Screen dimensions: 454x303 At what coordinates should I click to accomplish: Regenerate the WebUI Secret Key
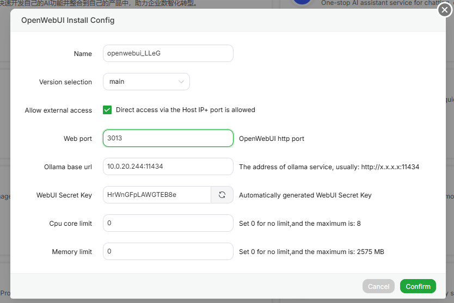(x=222, y=195)
